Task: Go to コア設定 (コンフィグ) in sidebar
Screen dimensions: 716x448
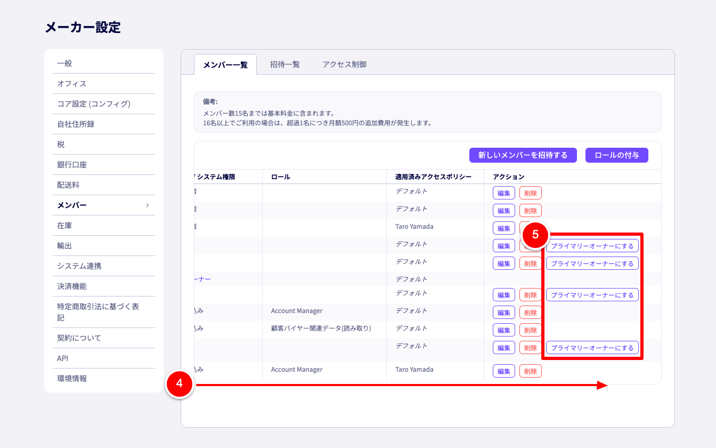Action: 94,104
